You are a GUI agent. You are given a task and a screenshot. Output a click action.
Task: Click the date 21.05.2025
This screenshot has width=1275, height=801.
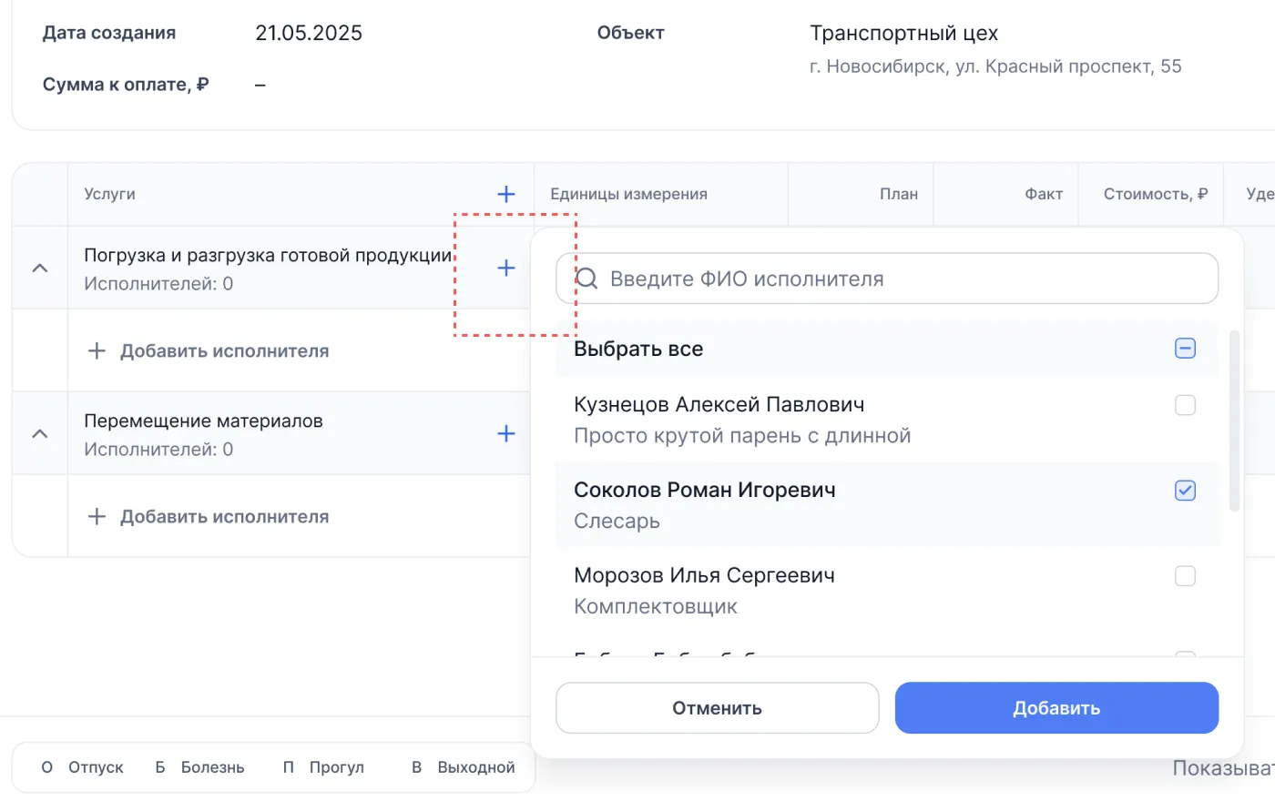click(x=309, y=34)
